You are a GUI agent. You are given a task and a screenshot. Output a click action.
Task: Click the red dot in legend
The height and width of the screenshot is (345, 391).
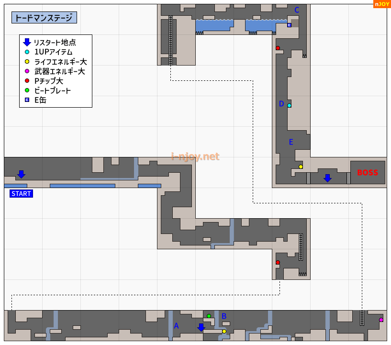coord(27,81)
